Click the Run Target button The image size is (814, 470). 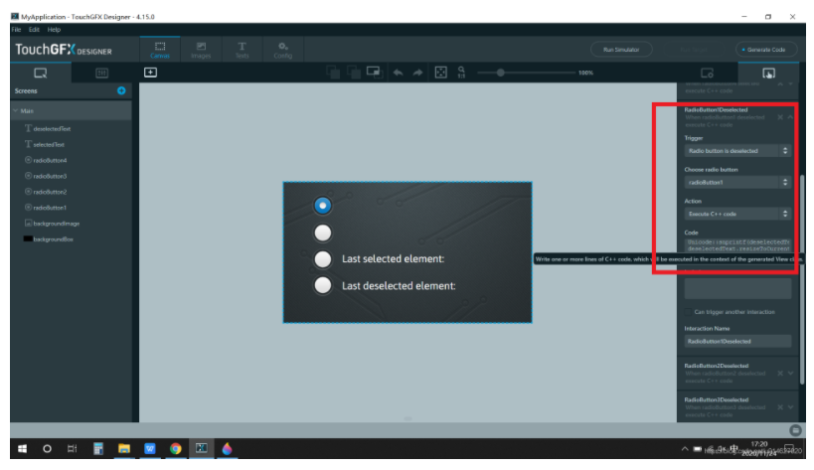point(694,50)
